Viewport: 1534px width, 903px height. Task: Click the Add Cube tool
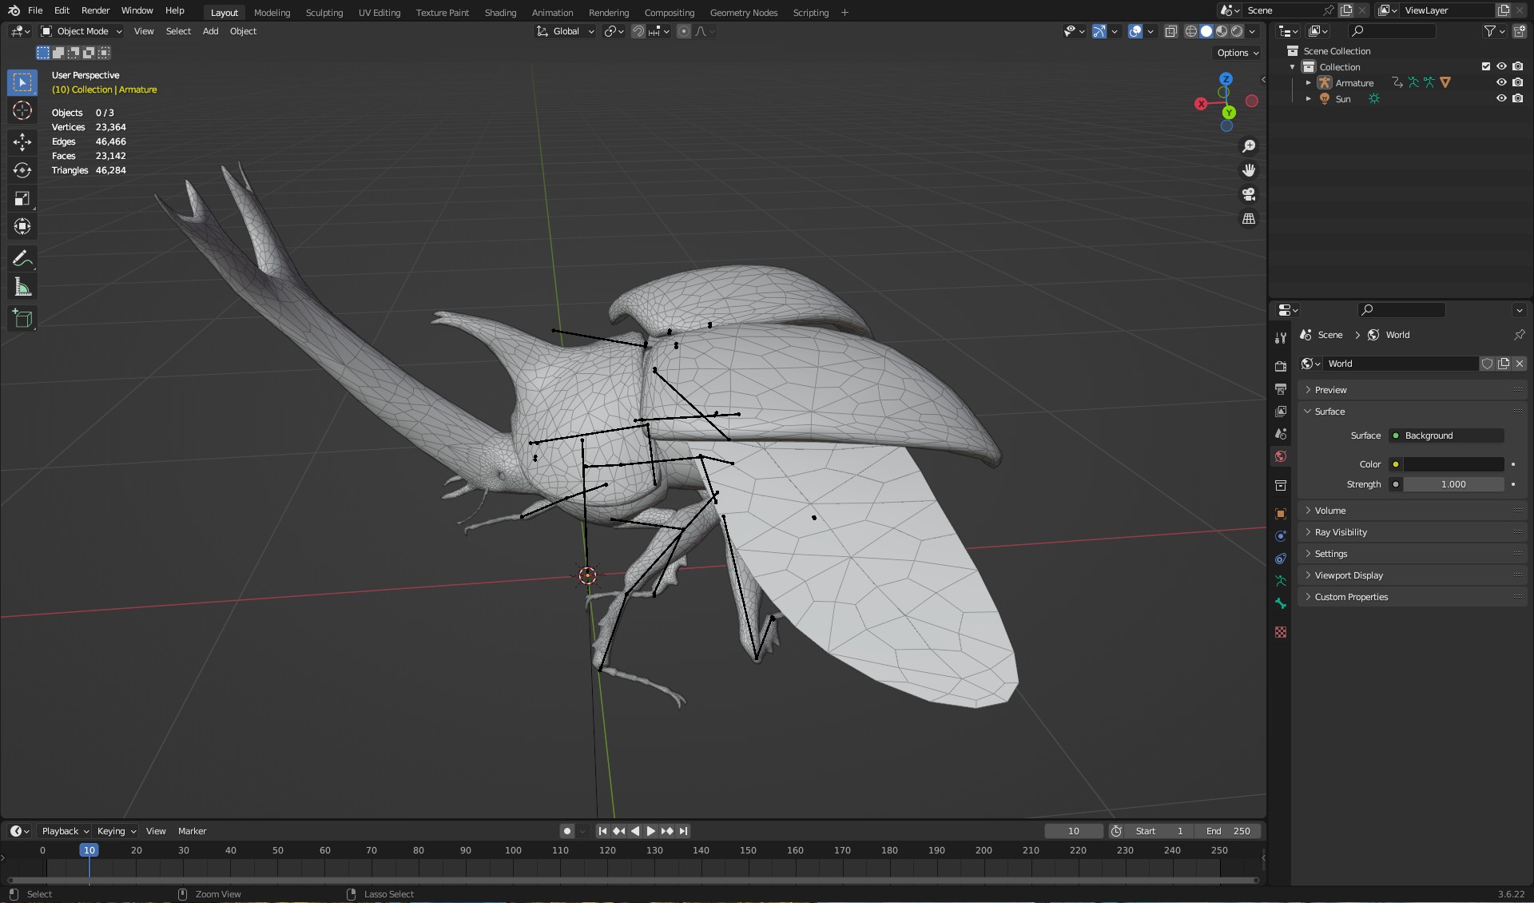22,319
